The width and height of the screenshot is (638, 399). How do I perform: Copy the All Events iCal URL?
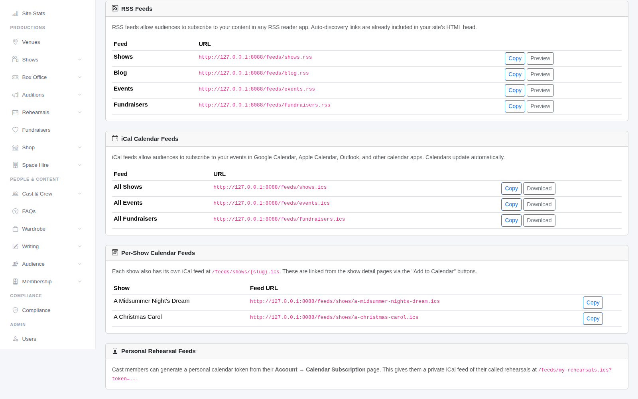(511, 204)
